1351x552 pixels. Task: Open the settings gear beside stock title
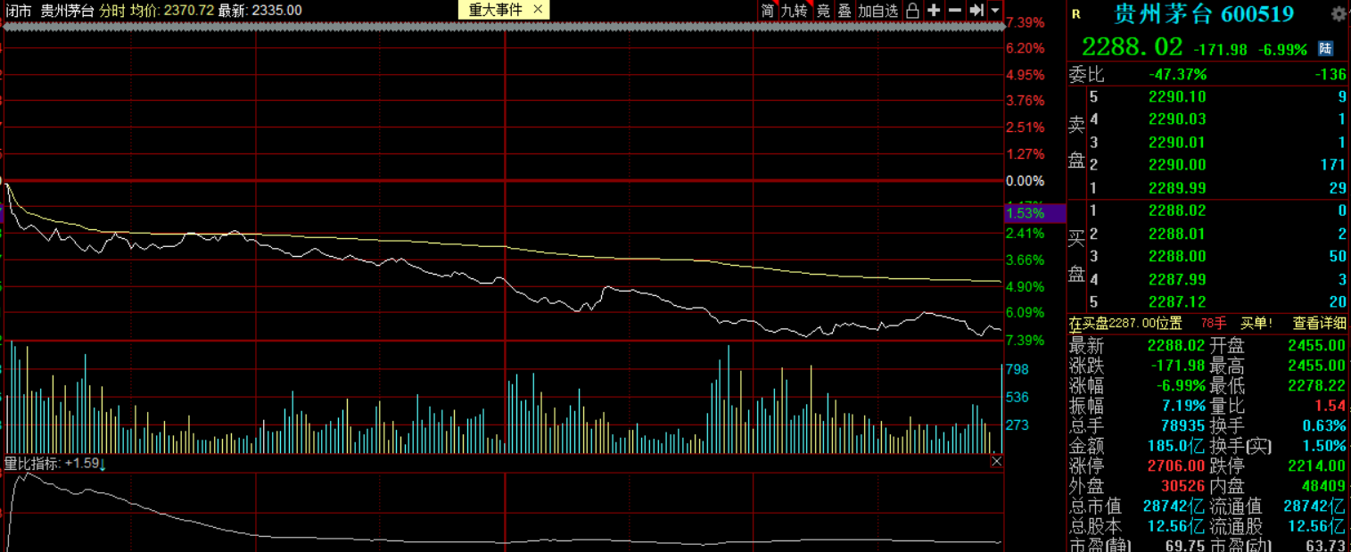click(1339, 13)
